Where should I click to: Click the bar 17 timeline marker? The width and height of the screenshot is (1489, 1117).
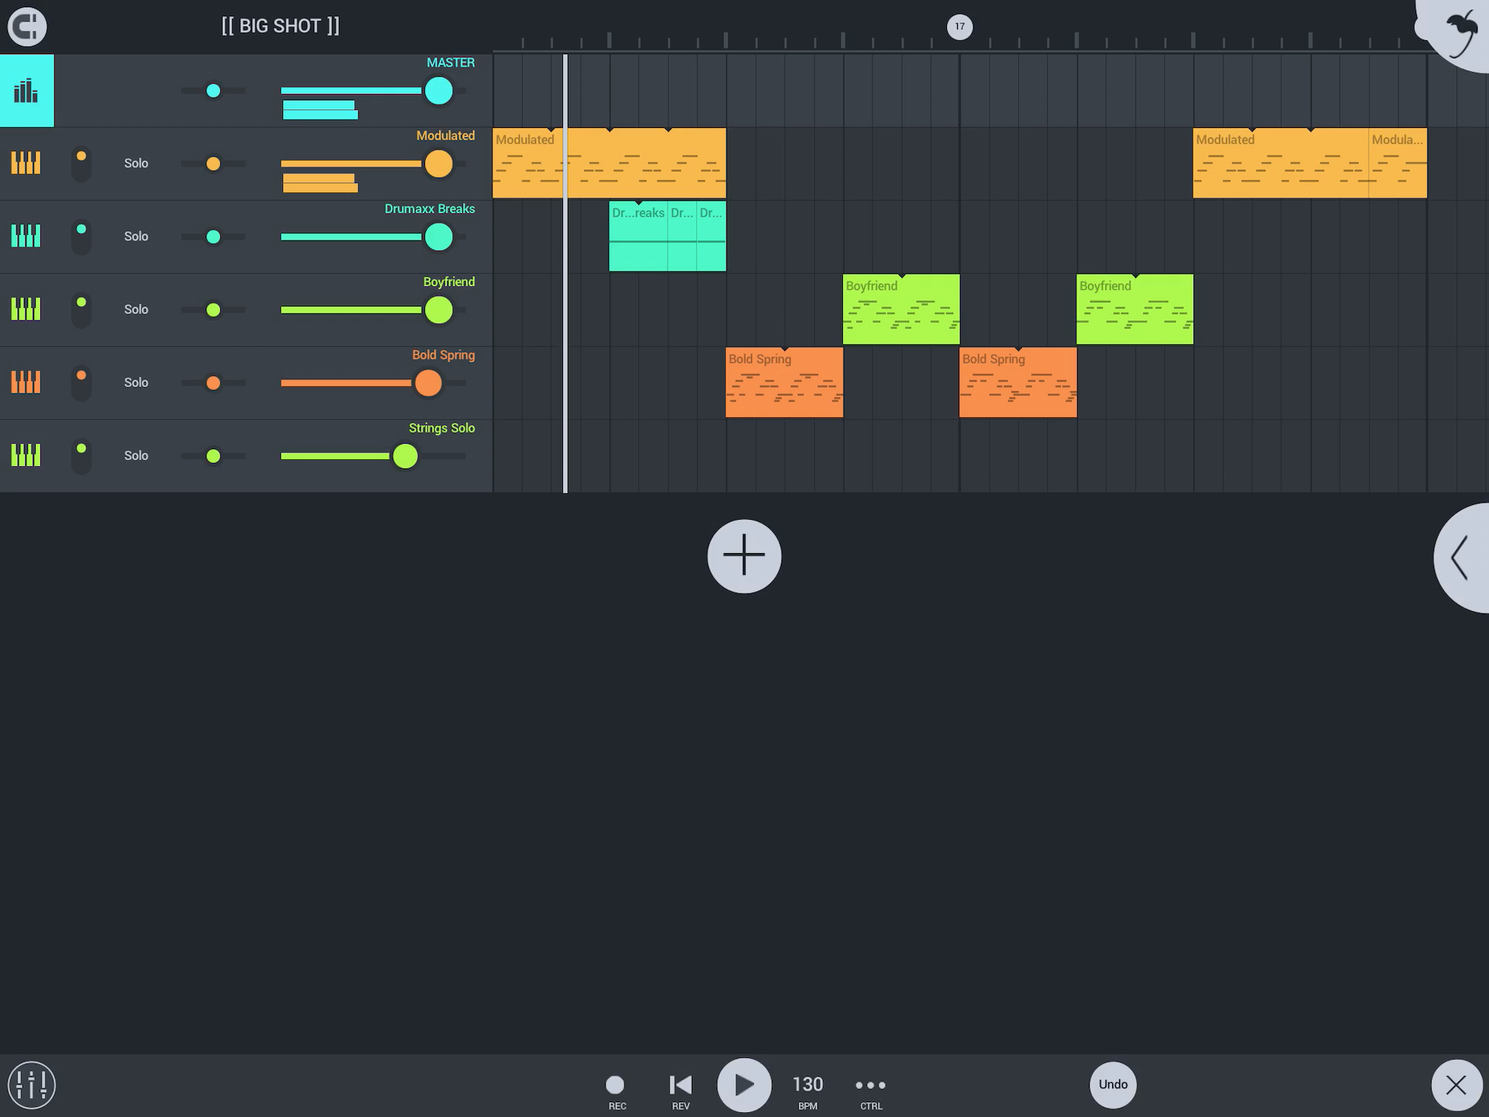959,26
